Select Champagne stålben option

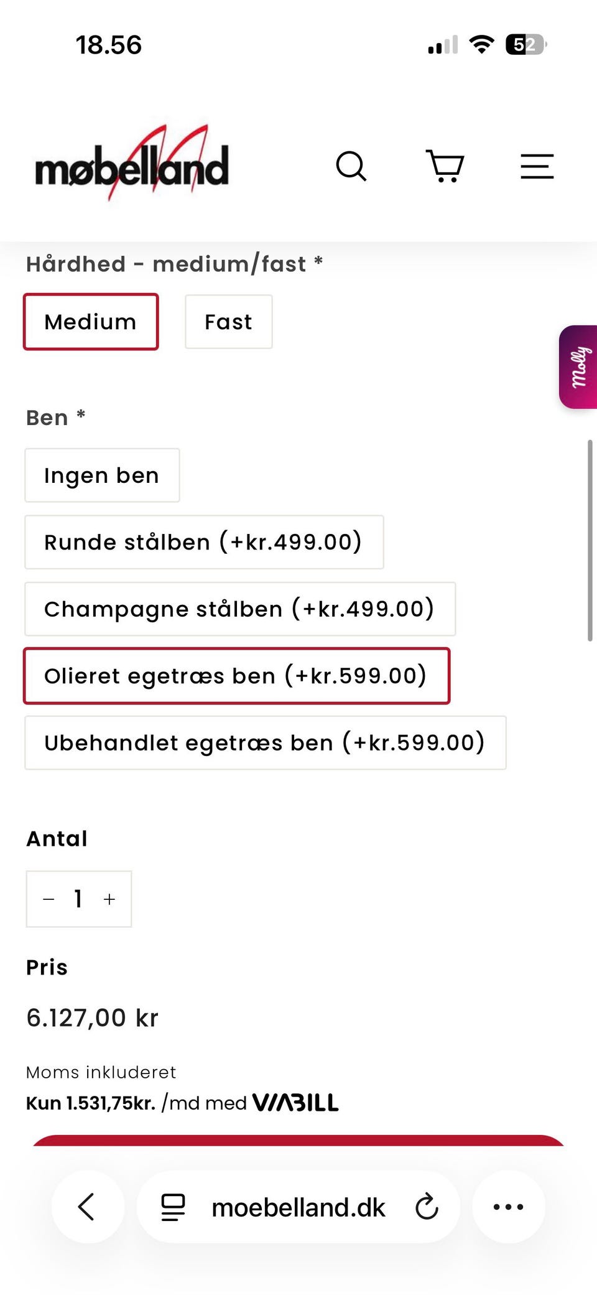point(241,609)
